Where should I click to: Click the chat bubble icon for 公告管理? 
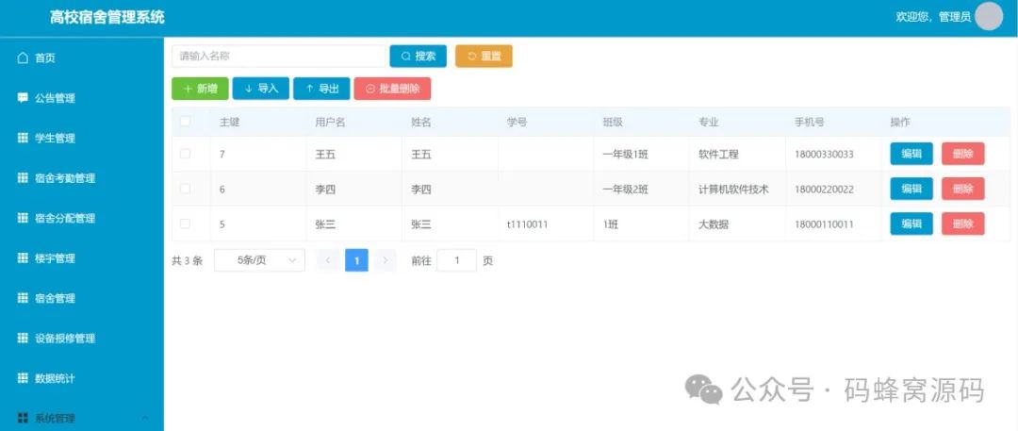(23, 98)
